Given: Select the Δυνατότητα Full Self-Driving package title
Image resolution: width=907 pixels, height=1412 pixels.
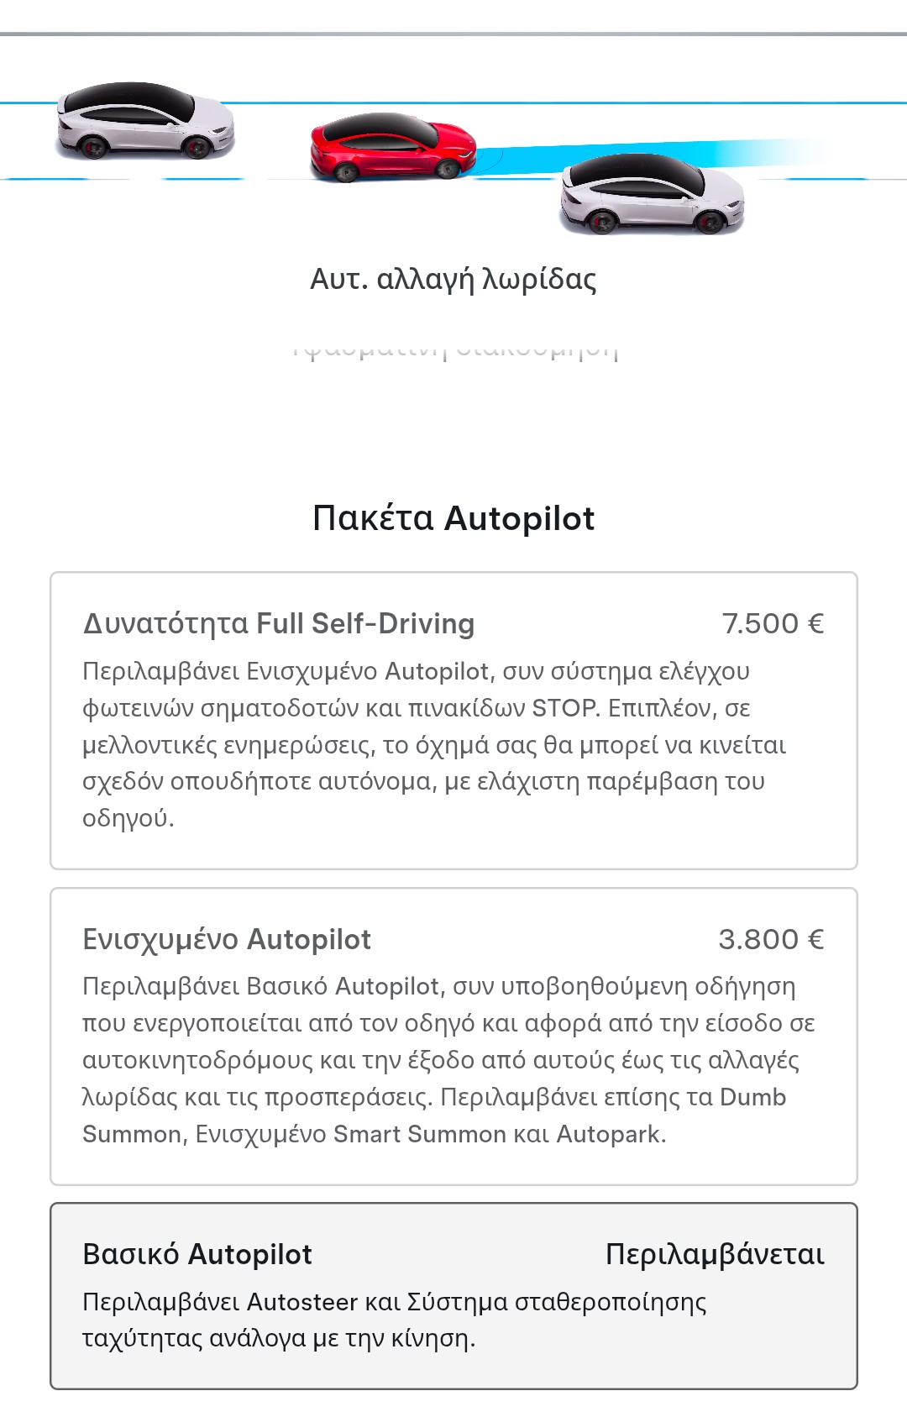Looking at the screenshot, I should (x=279, y=623).
